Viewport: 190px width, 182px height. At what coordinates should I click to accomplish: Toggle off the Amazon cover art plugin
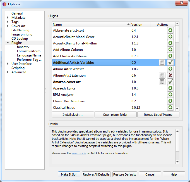(170, 82)
